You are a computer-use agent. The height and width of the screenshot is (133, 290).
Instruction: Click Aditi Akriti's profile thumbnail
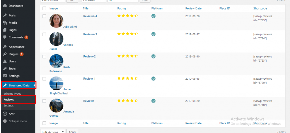56,21
